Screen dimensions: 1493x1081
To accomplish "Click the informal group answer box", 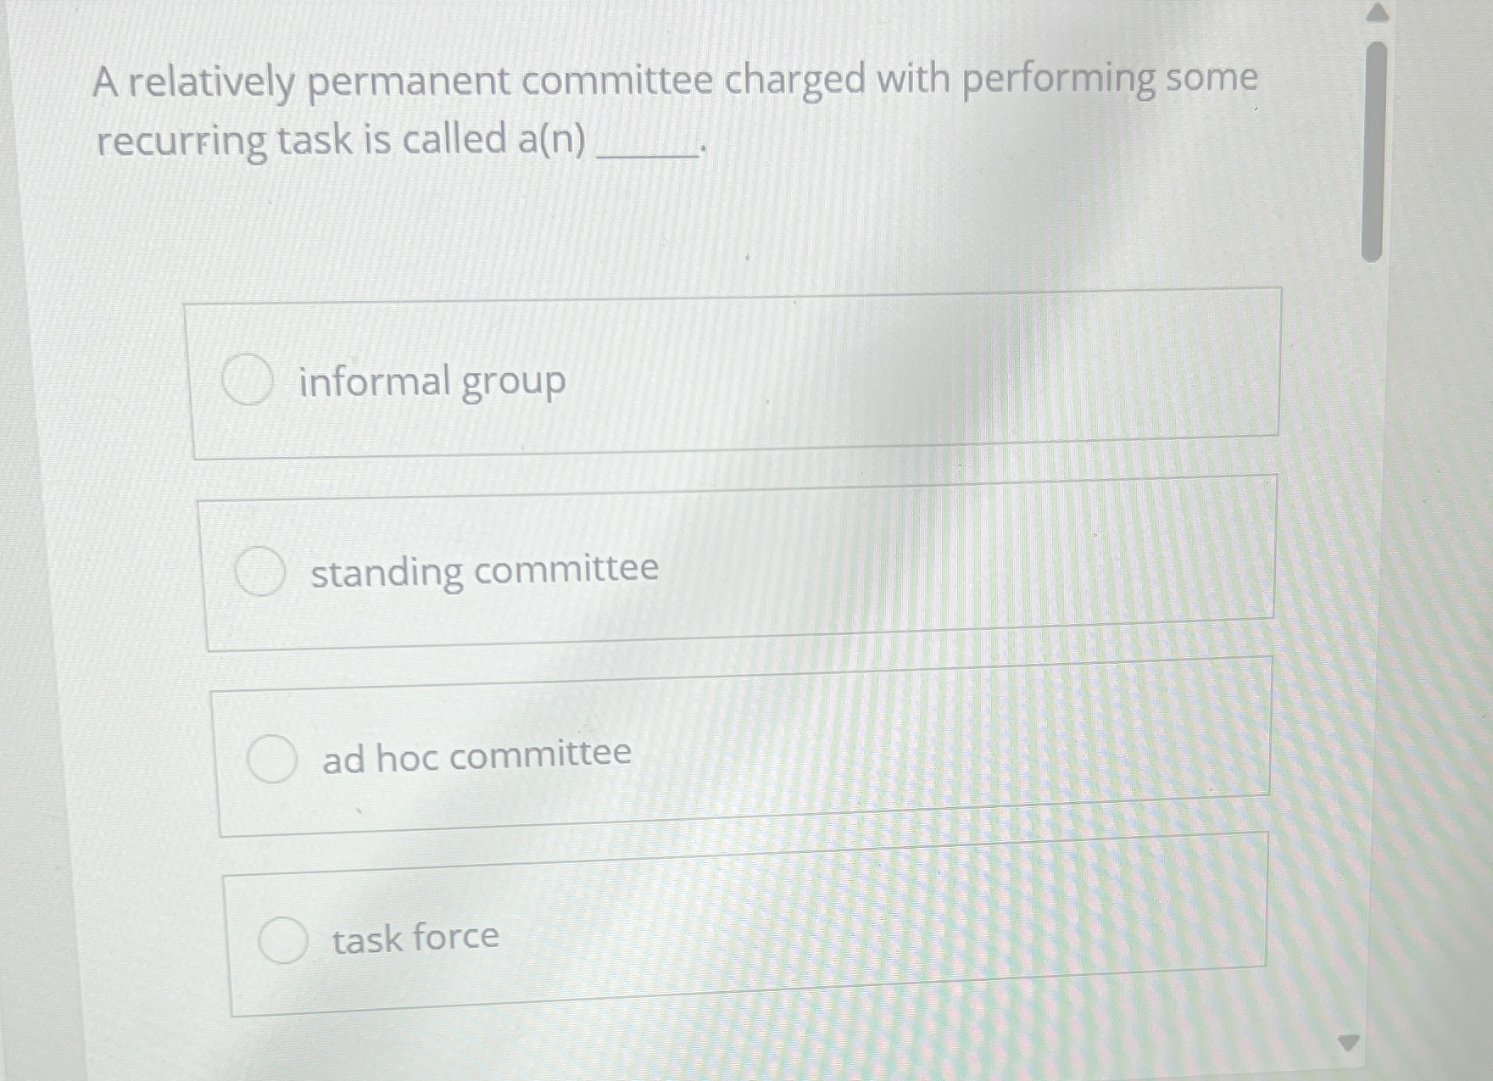I will coord(738,381).
